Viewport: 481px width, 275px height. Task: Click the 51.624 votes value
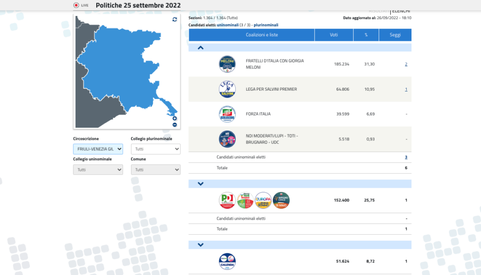(x=342, y=261)
